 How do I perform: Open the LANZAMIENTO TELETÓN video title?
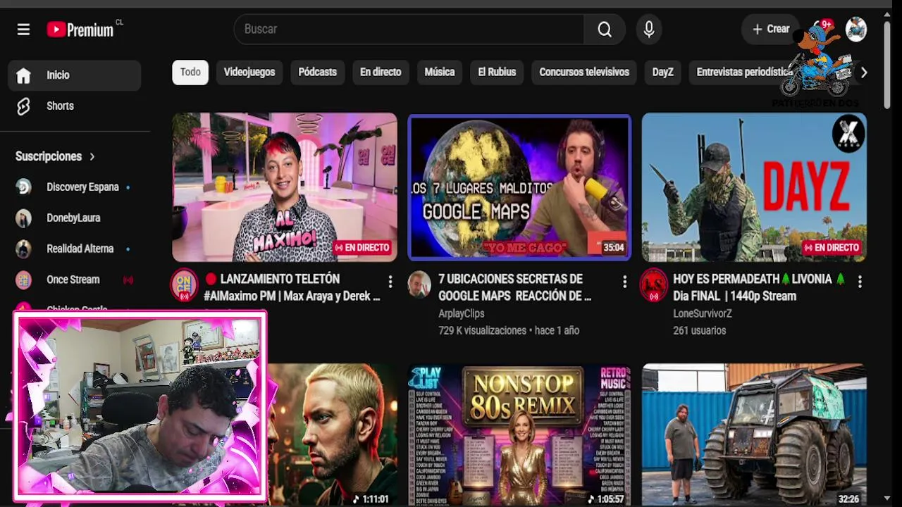[292, 287]
